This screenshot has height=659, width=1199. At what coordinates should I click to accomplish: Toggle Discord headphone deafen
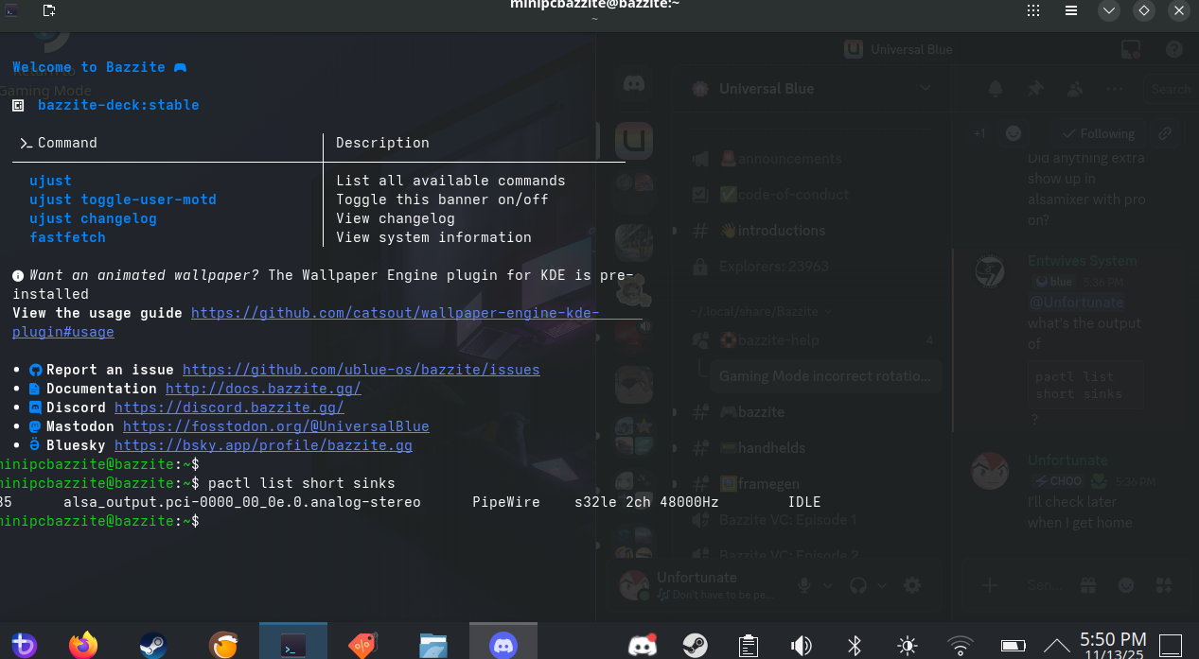[859, 585]
